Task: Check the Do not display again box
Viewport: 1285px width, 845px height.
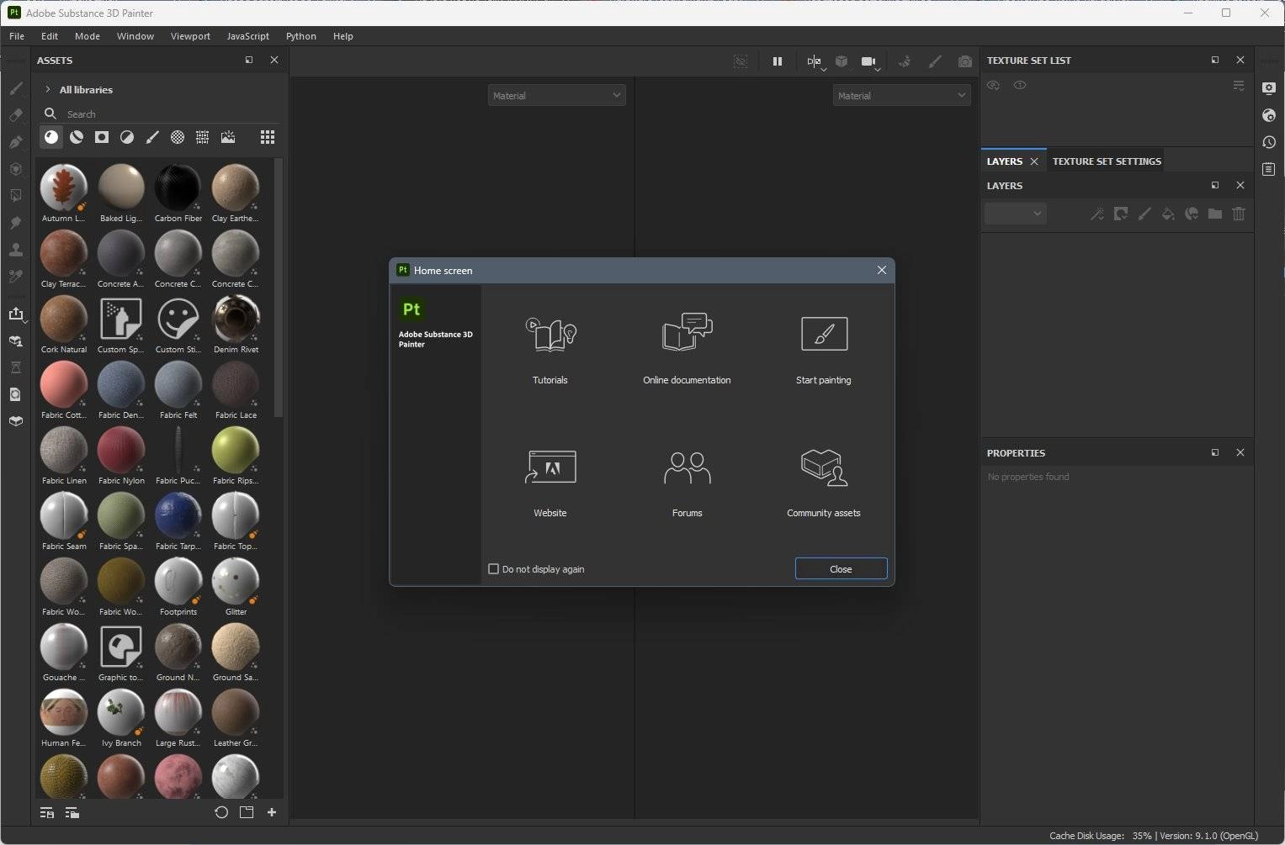Action: click(494, 569)
